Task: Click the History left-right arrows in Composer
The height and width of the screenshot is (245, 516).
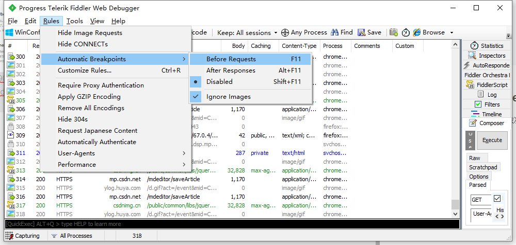Action: (499, 216)
